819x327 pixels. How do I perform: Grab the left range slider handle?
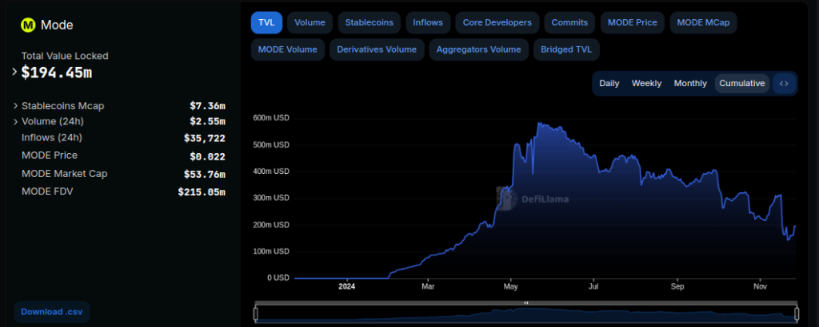[x=256, y=313]
